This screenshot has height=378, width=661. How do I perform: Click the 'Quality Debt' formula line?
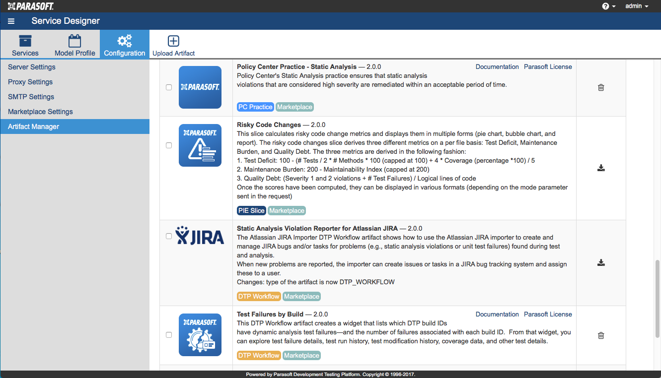[357, 178]
